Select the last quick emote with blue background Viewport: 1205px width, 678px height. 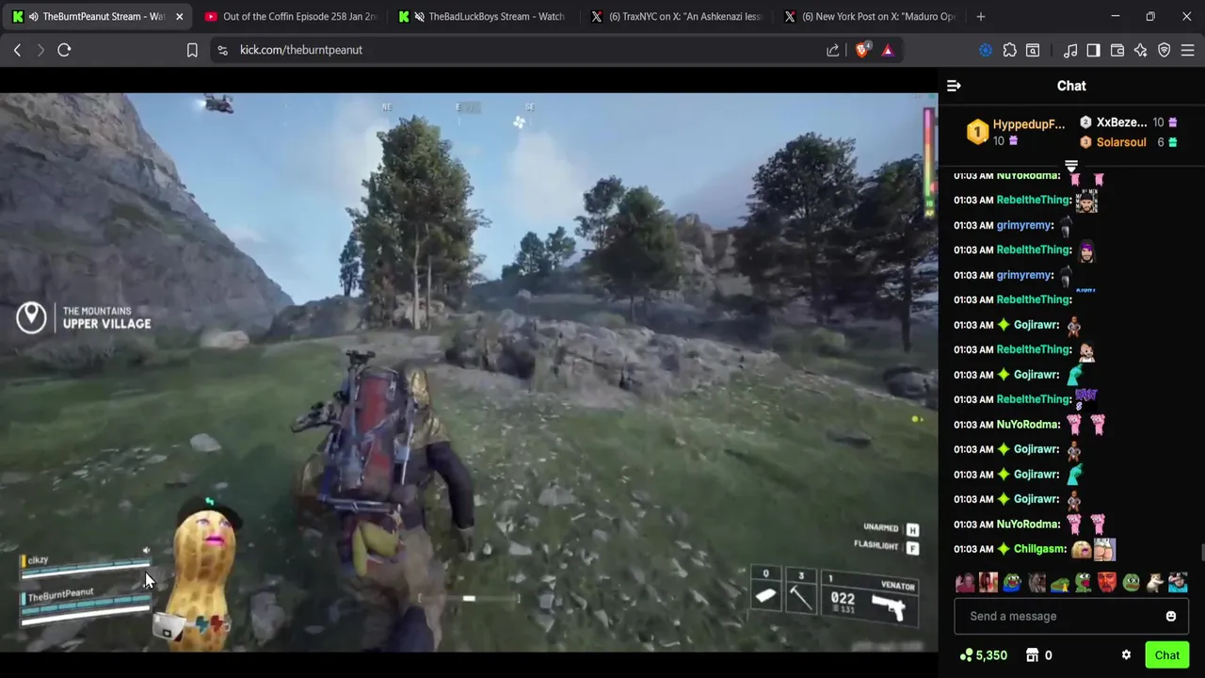(1178, 583)
